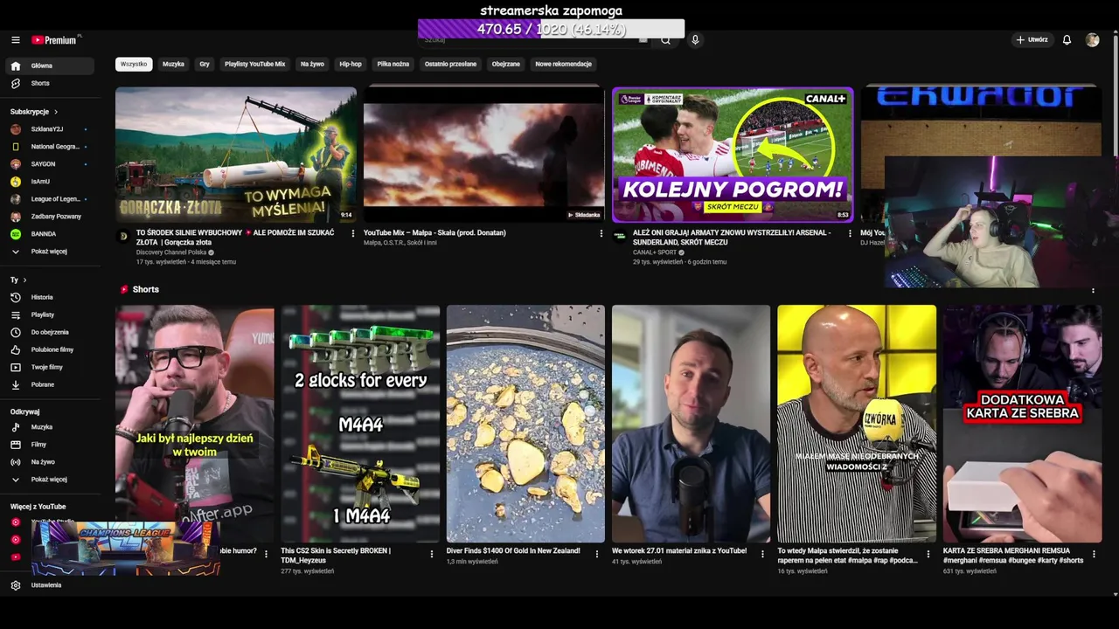This screenshot has width=1119, height=629.
Task: Open Discovery Channel Polska channel link
Action: click(x=171, y=252)
